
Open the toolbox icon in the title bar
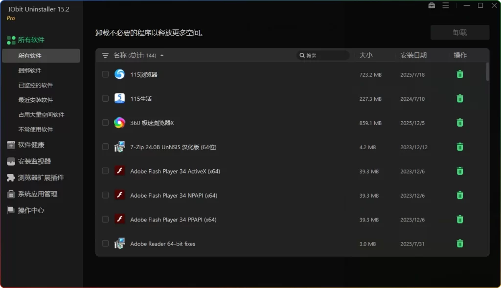click(432, 5)
